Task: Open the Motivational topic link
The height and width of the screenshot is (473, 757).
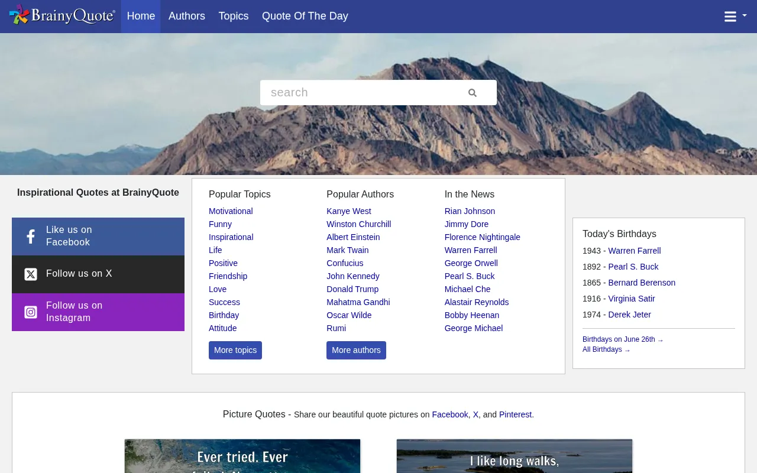Action: click(x=231, y=211)
